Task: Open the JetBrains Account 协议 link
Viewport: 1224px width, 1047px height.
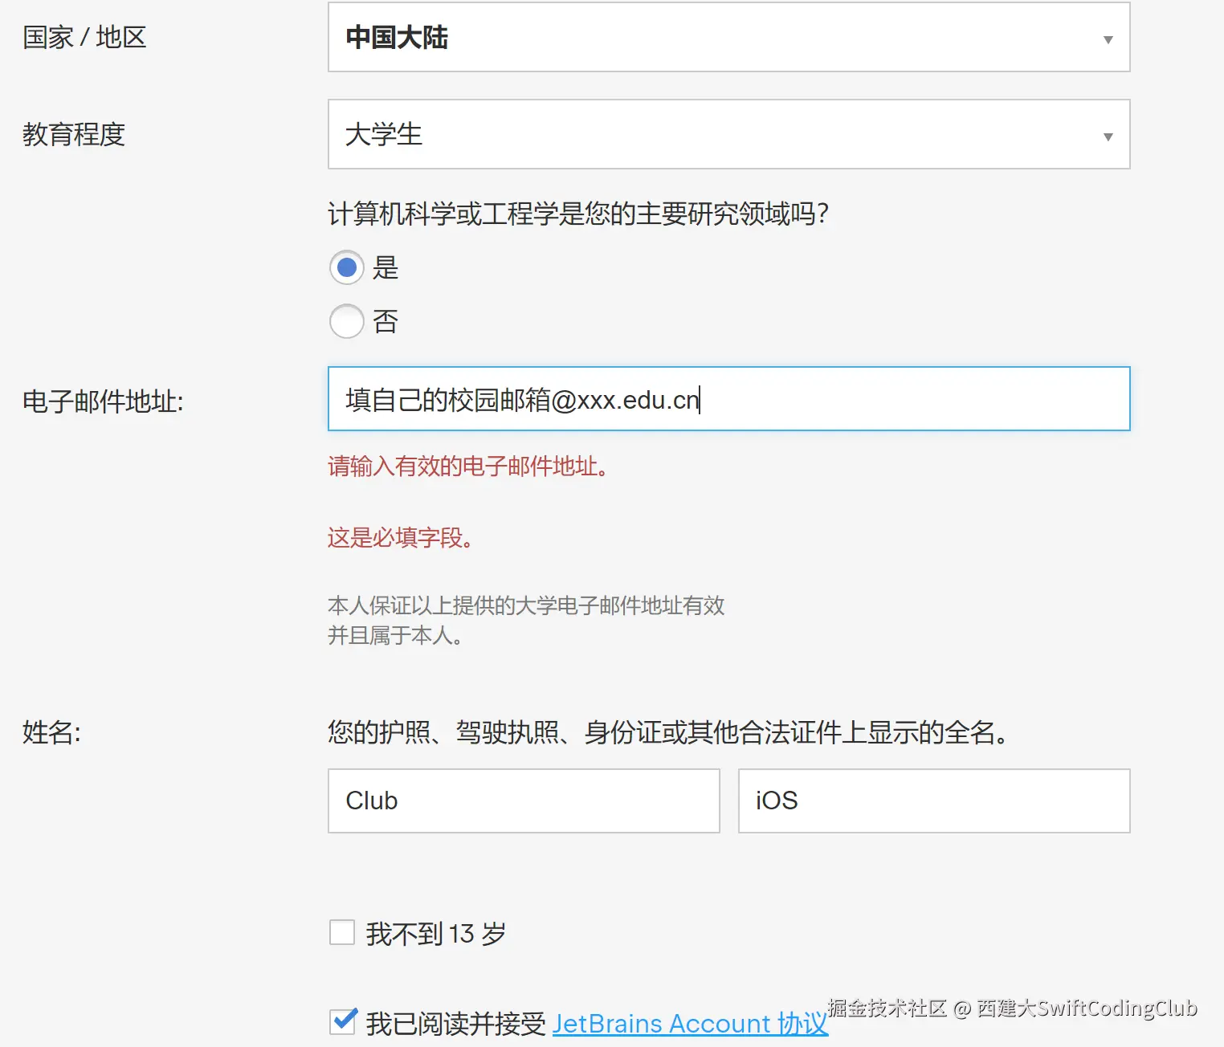Action: [x=689, y=1024]
